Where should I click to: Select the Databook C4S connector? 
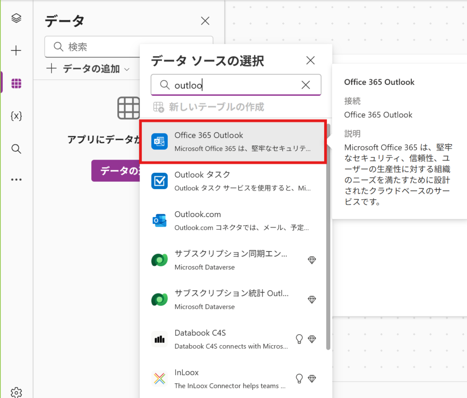coord(233,339)
